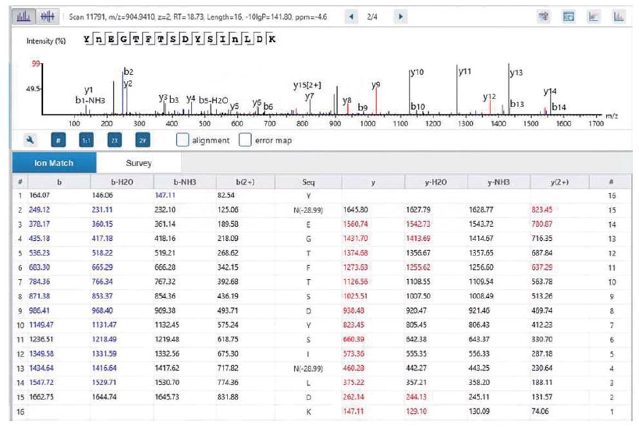Click the b column header
Screen dimensions: 639x428
click(x=59, y=182)
